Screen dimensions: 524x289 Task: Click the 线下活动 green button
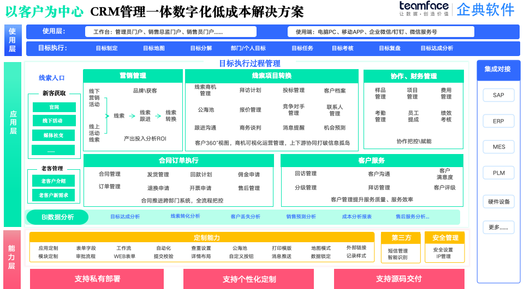[54, 121]
